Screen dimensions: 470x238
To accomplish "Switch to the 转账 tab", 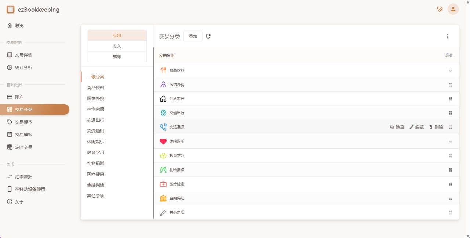I will point(117,57).
